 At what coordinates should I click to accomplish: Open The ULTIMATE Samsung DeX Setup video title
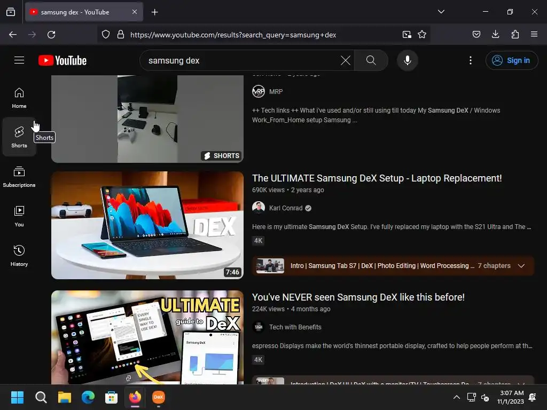(377, 178)
